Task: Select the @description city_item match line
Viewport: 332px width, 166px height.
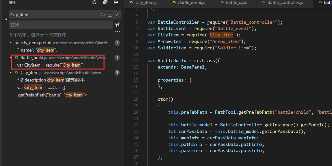Action: tap(51, 80)
